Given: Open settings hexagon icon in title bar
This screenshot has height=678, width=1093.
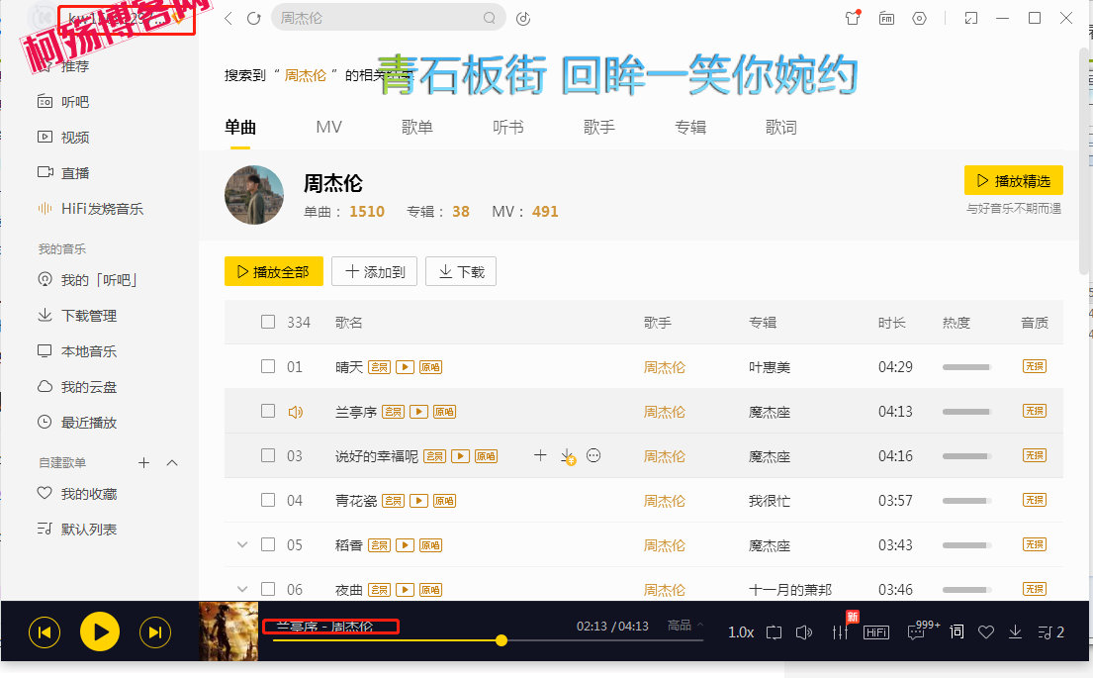Looking at the screenshot, I should [920, 18].
